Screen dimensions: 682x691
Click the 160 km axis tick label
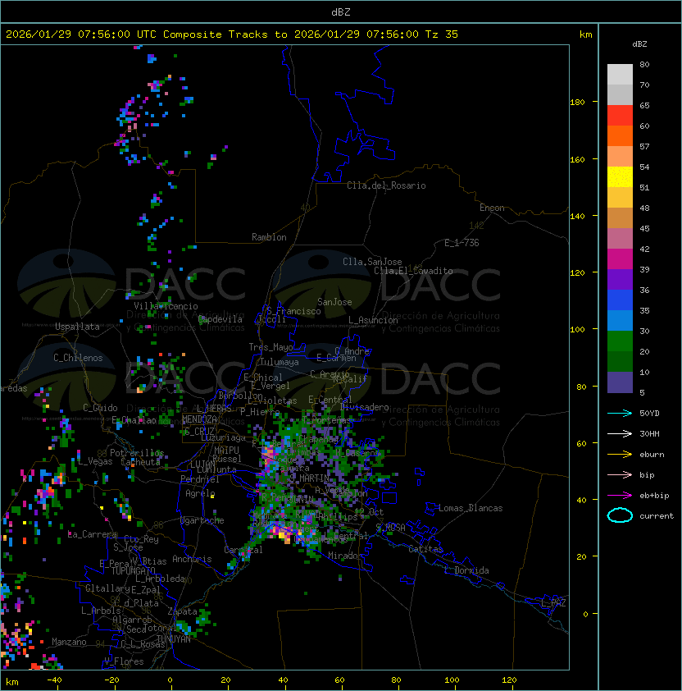tap(577, 159)
